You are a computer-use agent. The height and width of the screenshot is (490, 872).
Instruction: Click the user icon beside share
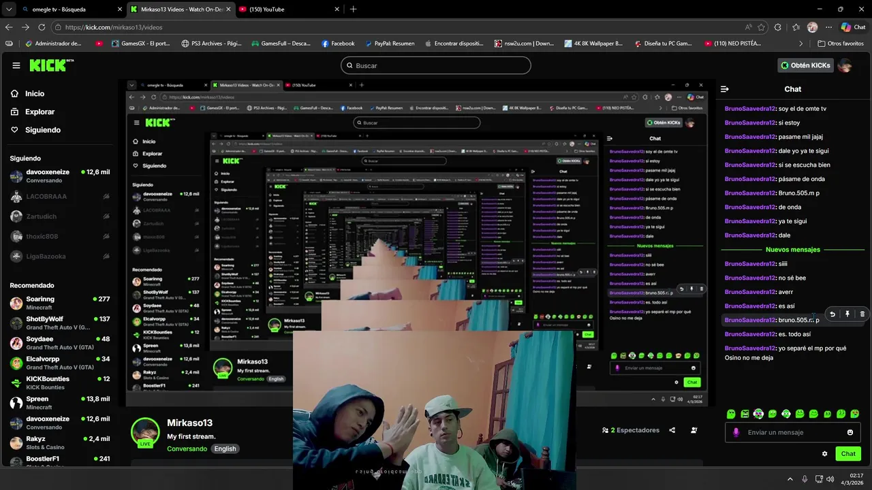click(x=694, y=430)
